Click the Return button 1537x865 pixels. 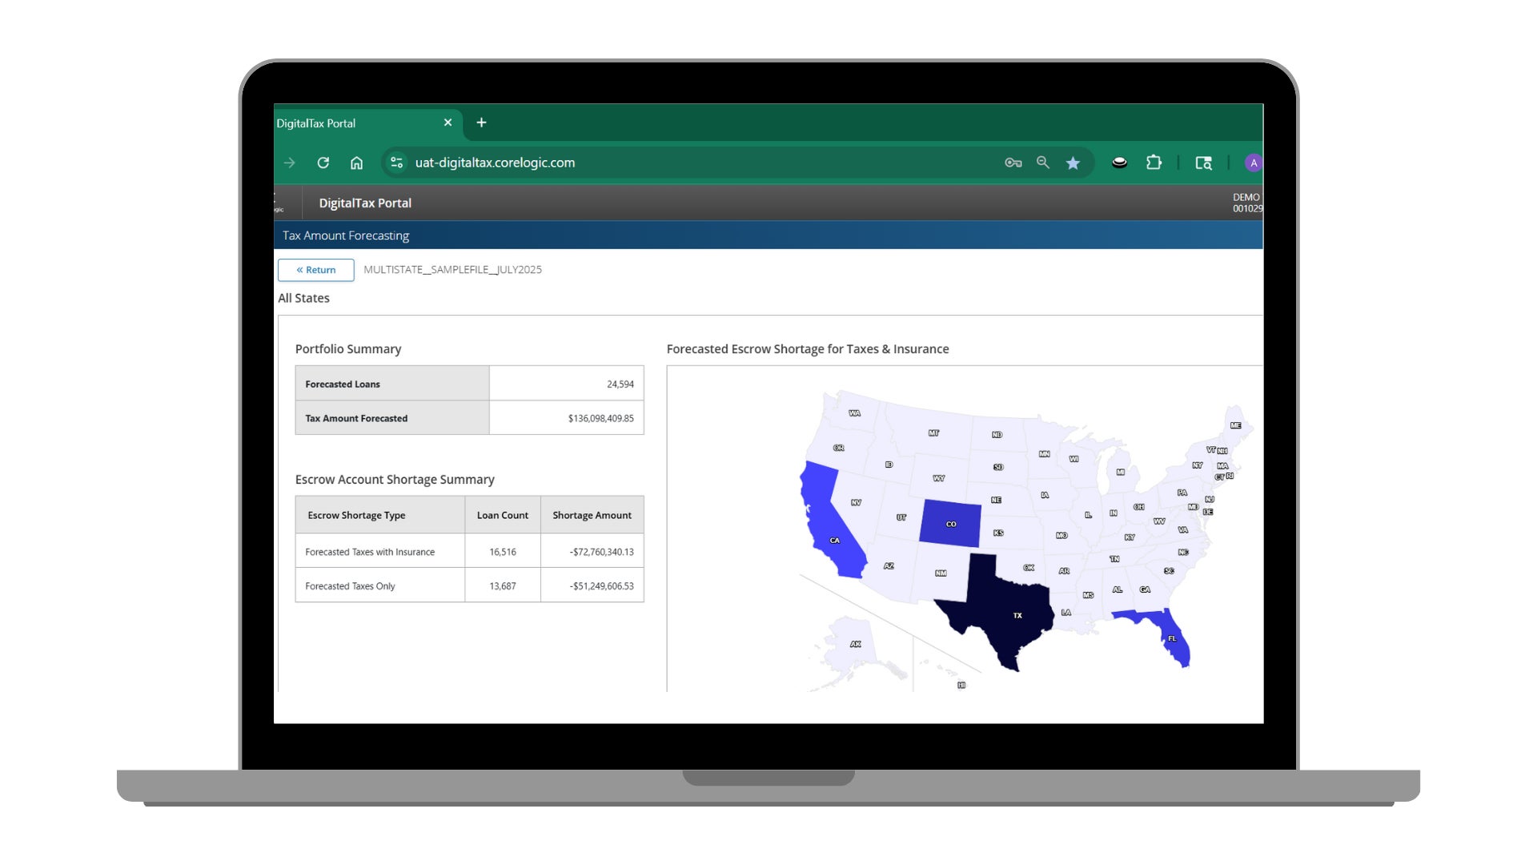(x=316, y=270)
